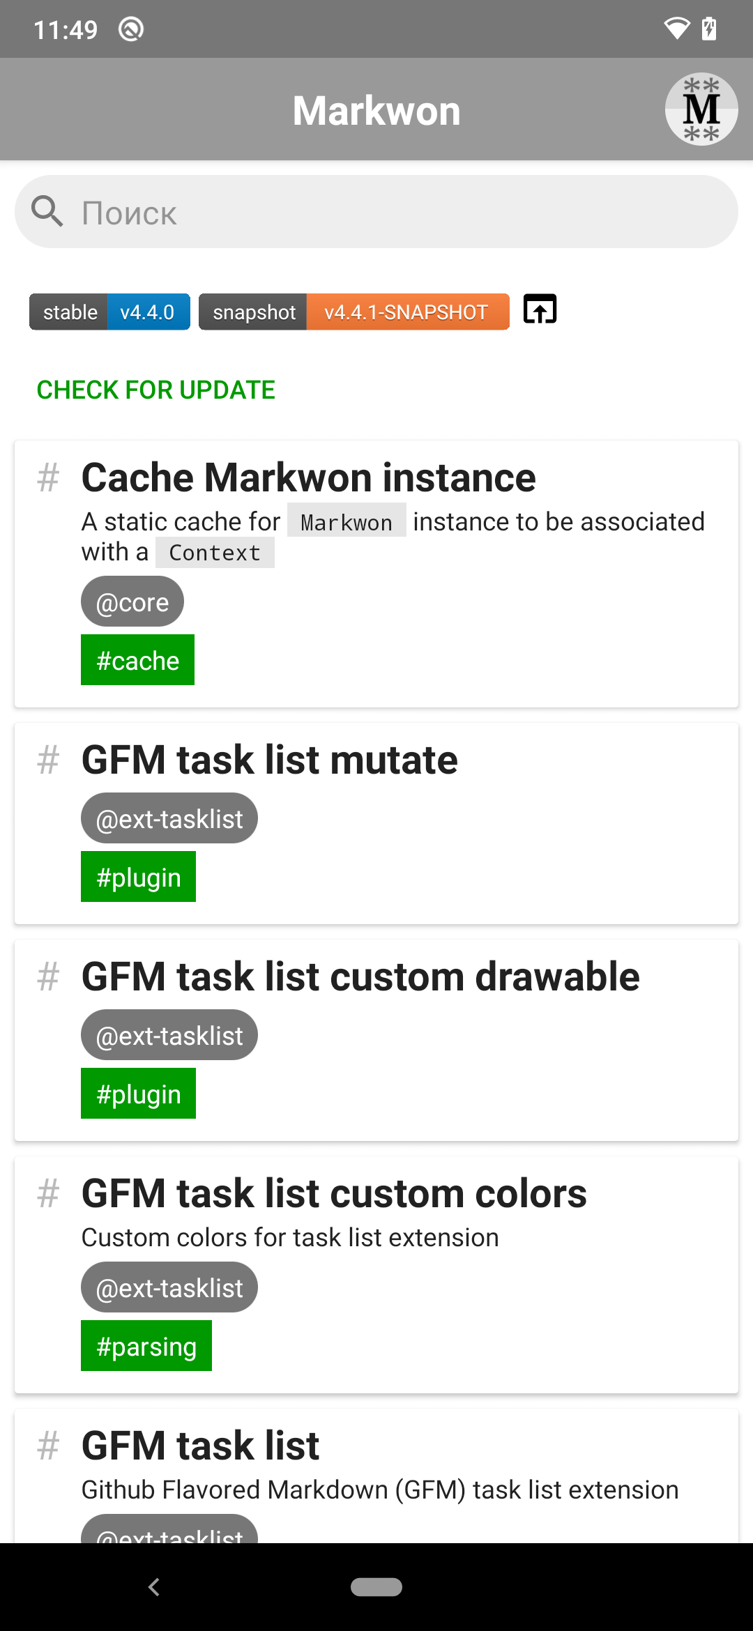Tap the hash icon beside GFM task list mutate
Screen dimensions: 753x1631
[48, 760]
